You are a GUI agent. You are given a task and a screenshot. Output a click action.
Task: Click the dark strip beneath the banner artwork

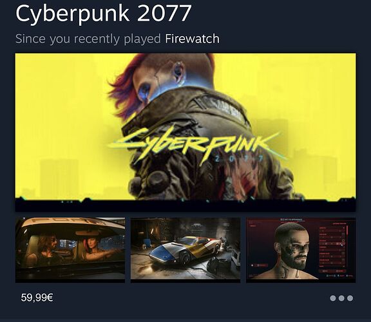click(185, 206)
